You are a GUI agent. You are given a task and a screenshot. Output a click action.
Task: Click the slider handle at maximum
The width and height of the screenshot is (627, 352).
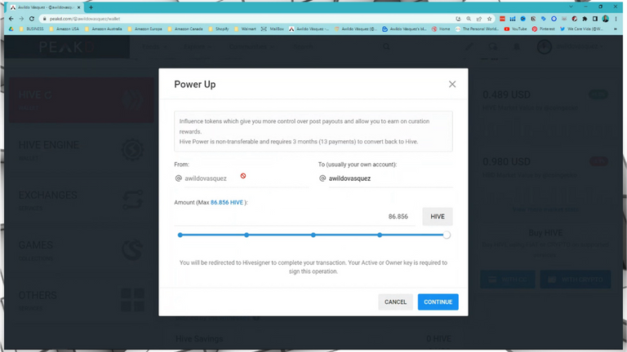447,235
